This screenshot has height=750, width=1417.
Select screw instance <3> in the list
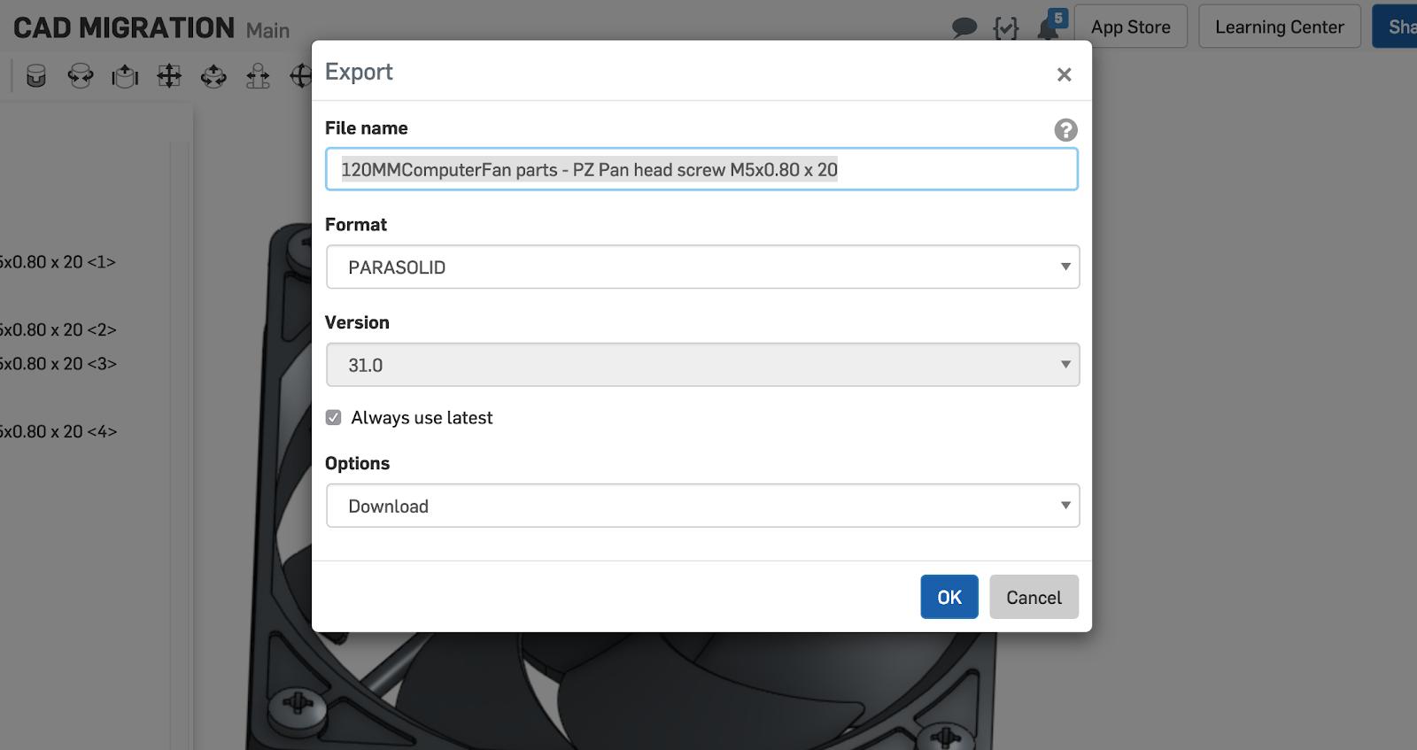58,364
